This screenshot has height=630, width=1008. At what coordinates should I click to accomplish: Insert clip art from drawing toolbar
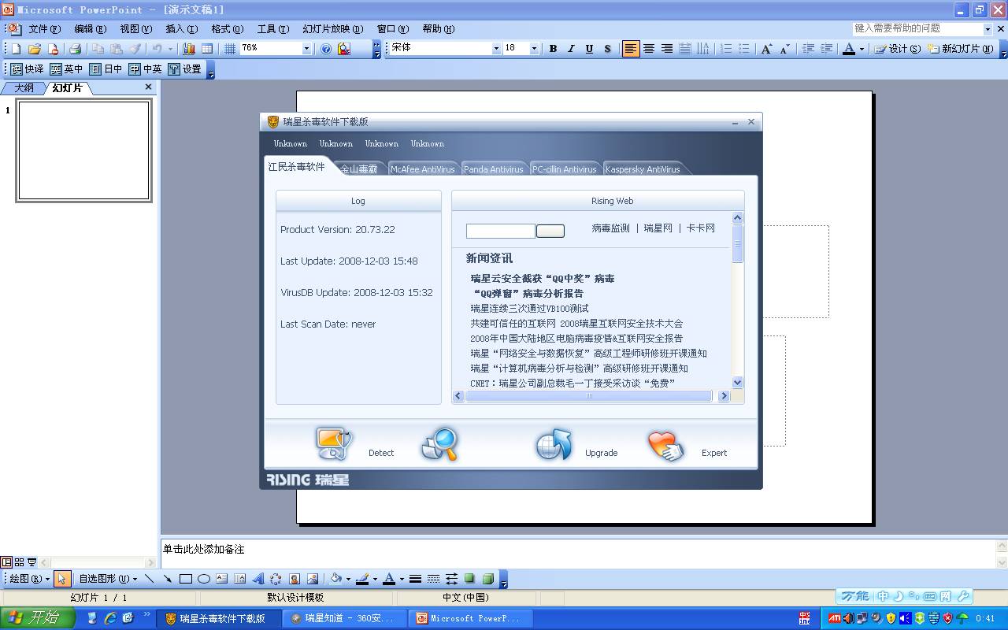coord(294,579)
